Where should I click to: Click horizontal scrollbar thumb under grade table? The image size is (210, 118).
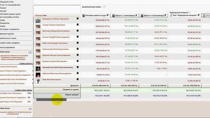52,100
